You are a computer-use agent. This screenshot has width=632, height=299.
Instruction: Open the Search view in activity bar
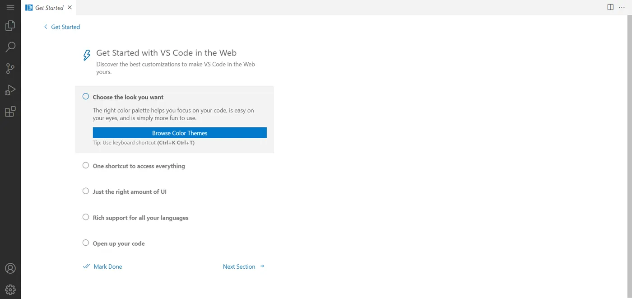10,47
